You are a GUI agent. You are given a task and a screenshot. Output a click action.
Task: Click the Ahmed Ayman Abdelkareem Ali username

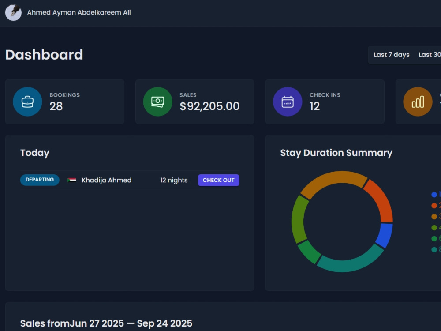coord(79,12)
